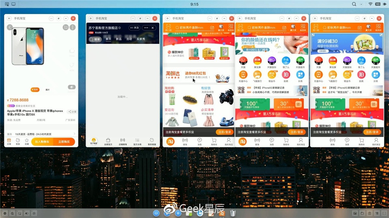Toggle 收藏 favorite star on product page

click(x=27, y=142)
